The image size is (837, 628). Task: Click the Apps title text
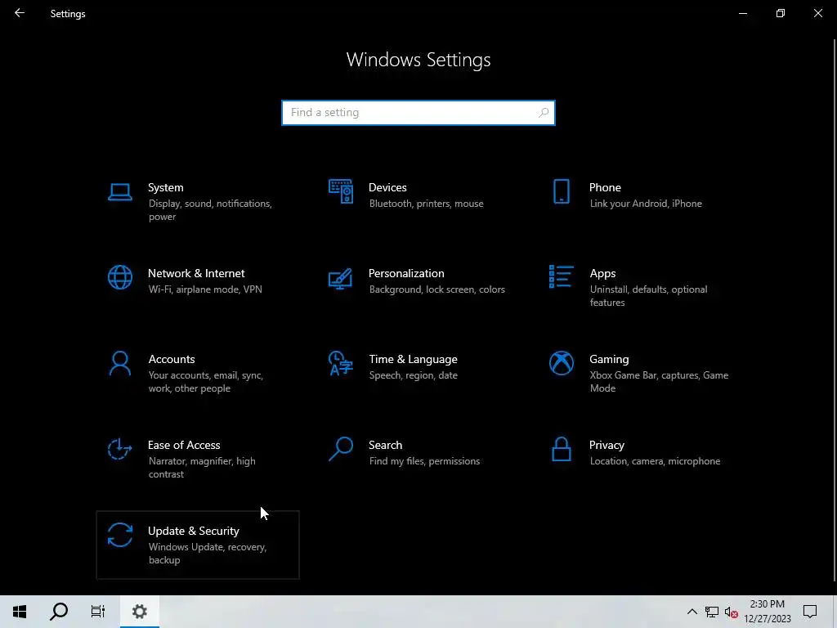602,273
